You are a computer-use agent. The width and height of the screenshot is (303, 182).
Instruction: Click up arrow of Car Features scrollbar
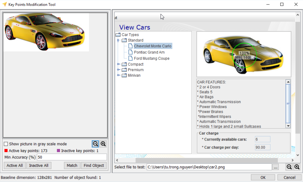288,82
